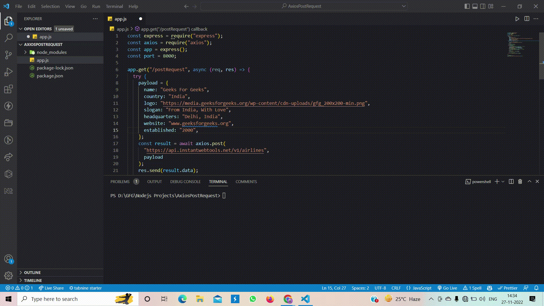Switch to the Output tab
Viewport: 544px width, 306px height.
coord(154,182)
